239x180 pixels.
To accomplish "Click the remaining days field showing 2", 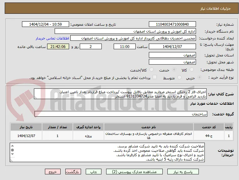I will pyautogui.click(x=91, y=46).
